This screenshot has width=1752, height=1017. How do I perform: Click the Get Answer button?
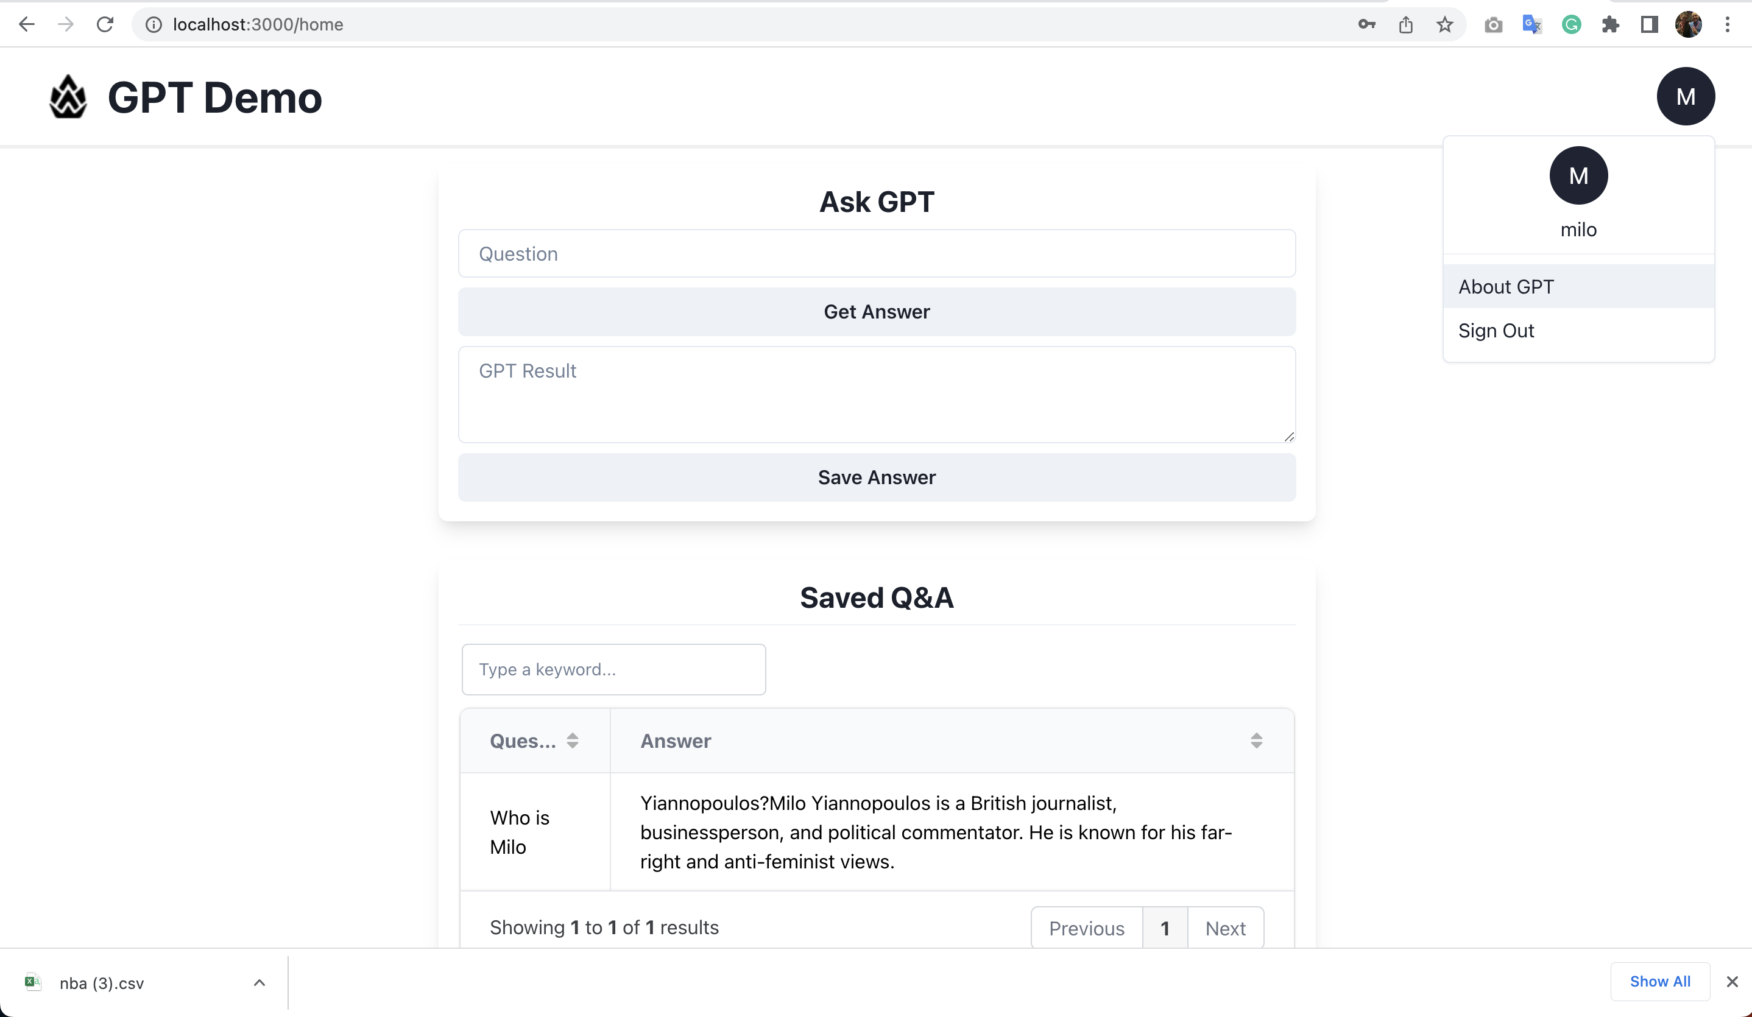pyautogui.click(x=876, y=311)
